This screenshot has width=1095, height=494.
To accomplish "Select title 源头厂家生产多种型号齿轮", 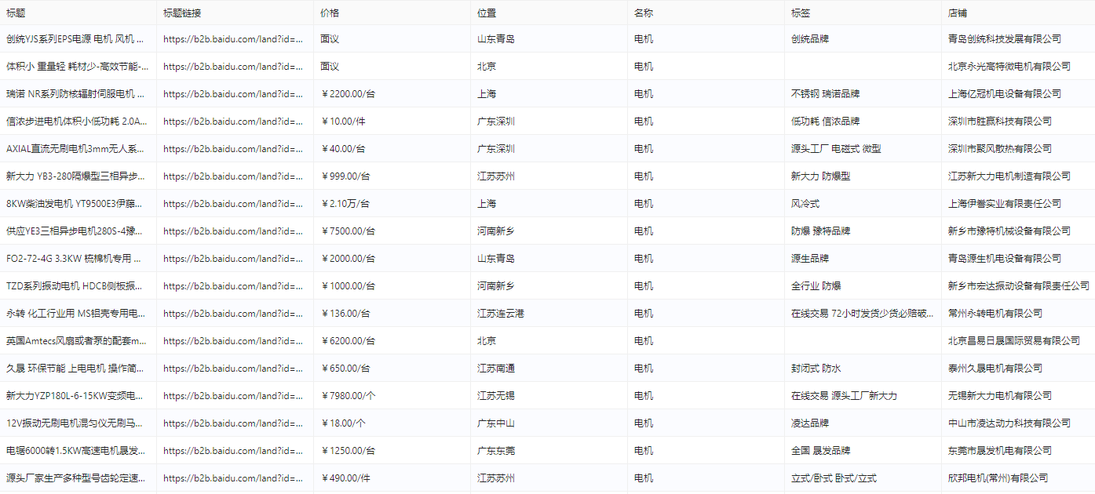I will tap(75, 478).
